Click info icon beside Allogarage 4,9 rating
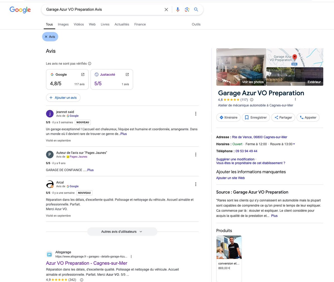The width and height of the screenshot is (334, 282). (82, 280)
